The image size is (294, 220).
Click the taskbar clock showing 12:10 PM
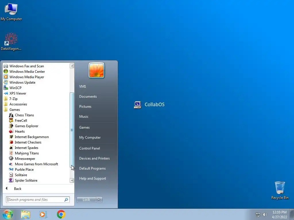click(x=279, y=215)
